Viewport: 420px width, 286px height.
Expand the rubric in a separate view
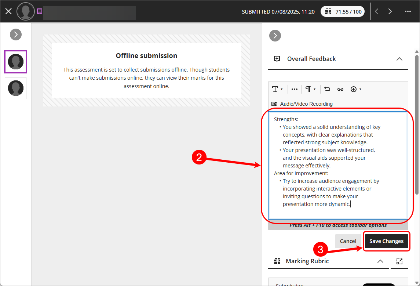[x=399, y=261]
